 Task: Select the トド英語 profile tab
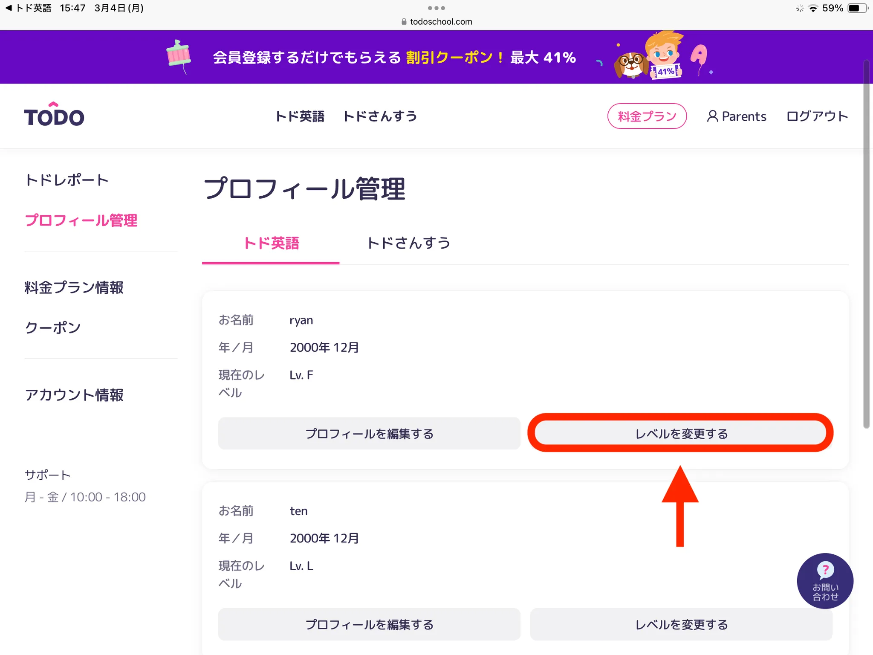click(x=271, y=243)
